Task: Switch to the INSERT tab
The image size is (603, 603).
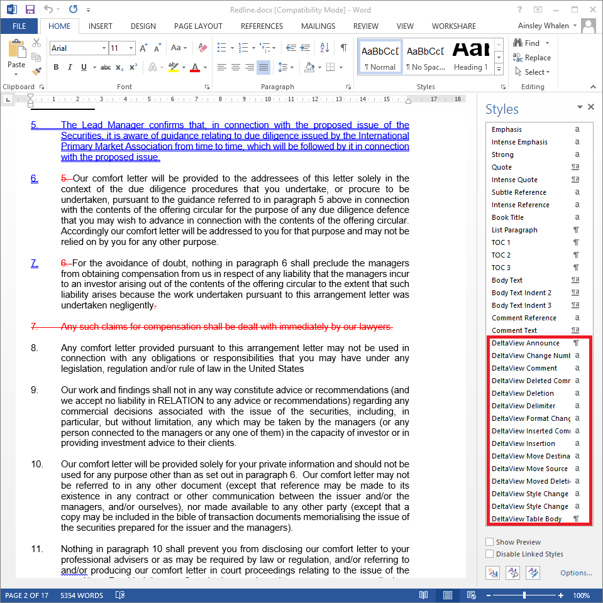Action: click(x=100, y=26)
